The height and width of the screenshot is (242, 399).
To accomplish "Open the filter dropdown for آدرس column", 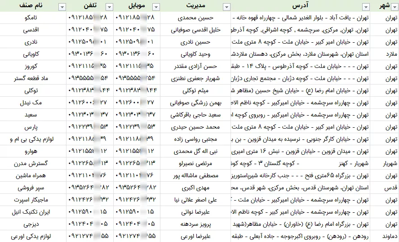I will (x=366, y=7).
